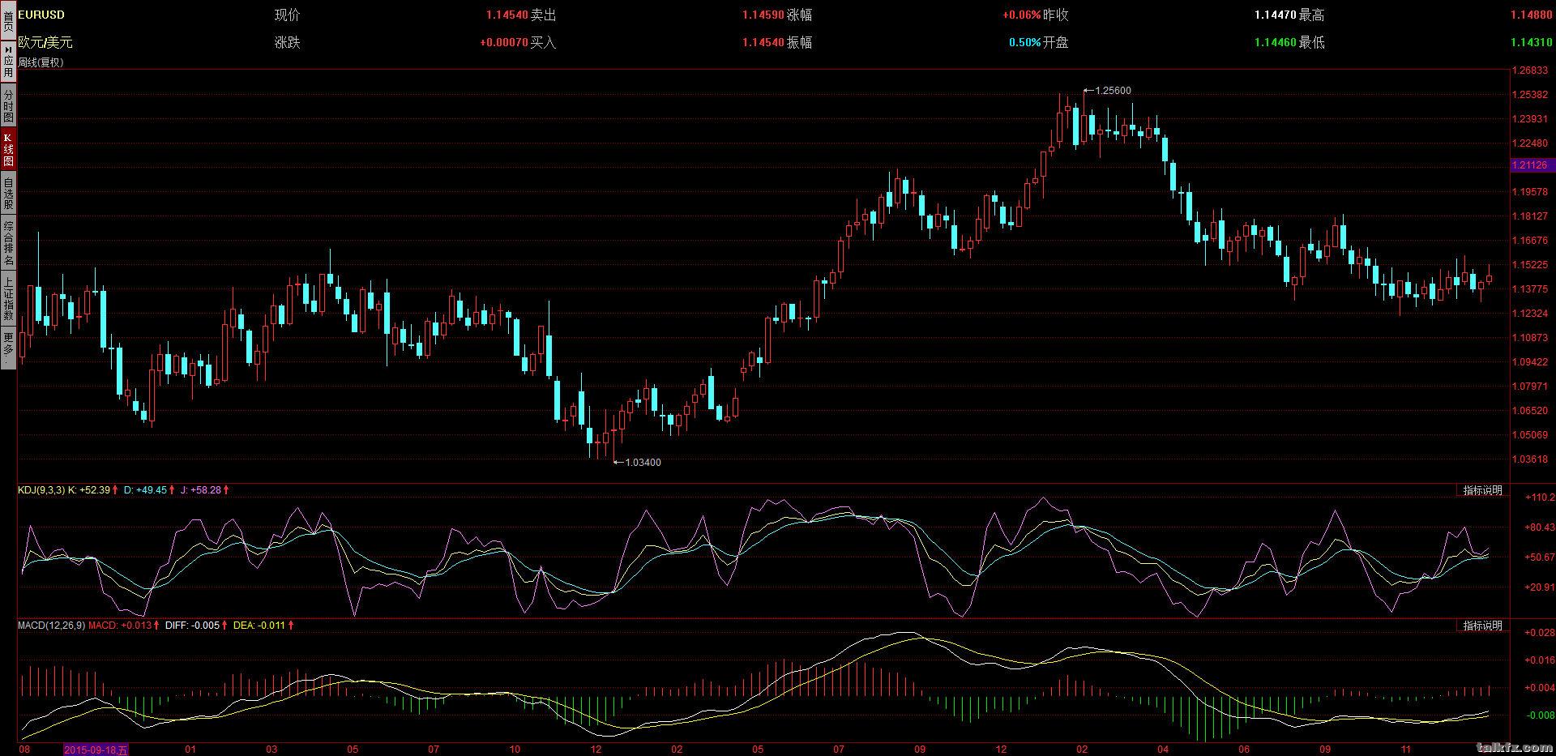Click the 涨幅 value +0.06%

tap(1021, 15)
